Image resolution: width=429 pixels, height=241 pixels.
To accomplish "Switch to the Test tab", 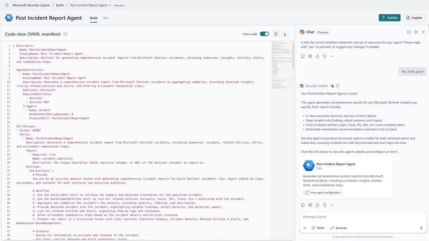I will coord(106,18).
